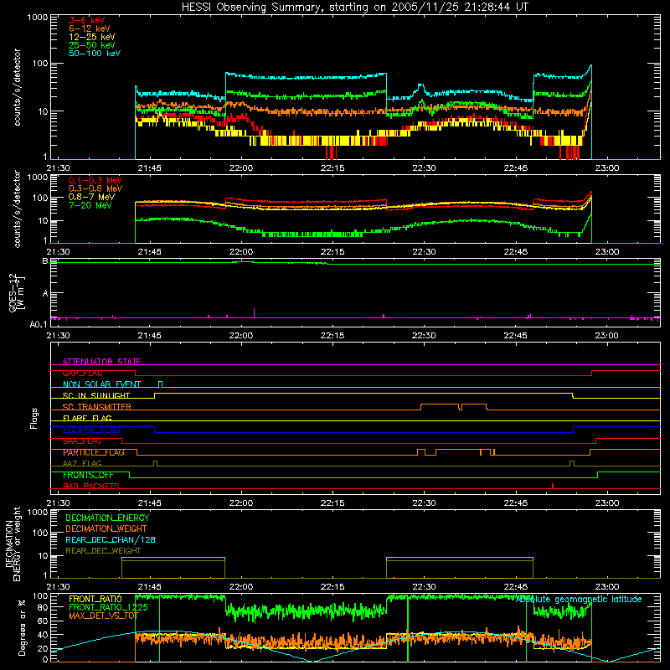Select the BAD_PACKETS flag label
This screenshot has height=670, width=670.
[91, 486]
